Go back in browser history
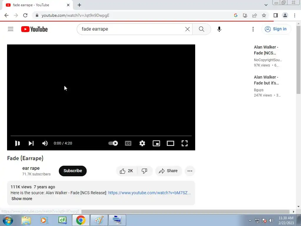Image resolution: width=301 pixels, height=226 pixels. click(6, 15)
